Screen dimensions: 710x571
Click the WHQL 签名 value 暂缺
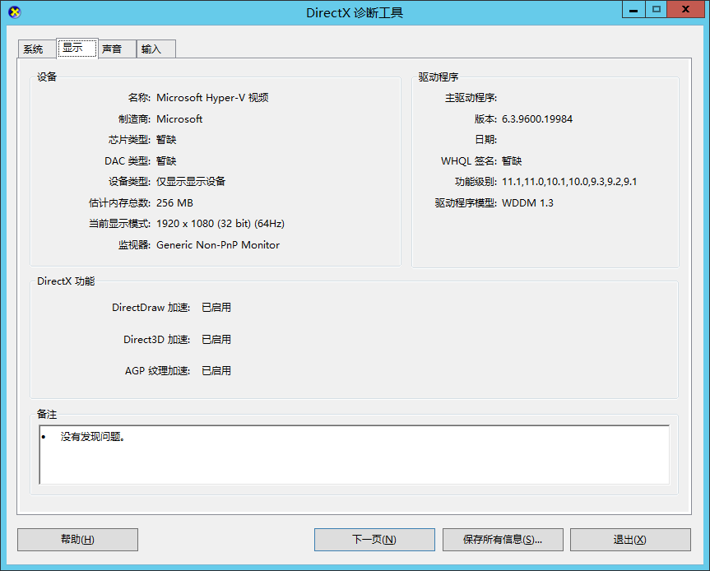point(512,160)
